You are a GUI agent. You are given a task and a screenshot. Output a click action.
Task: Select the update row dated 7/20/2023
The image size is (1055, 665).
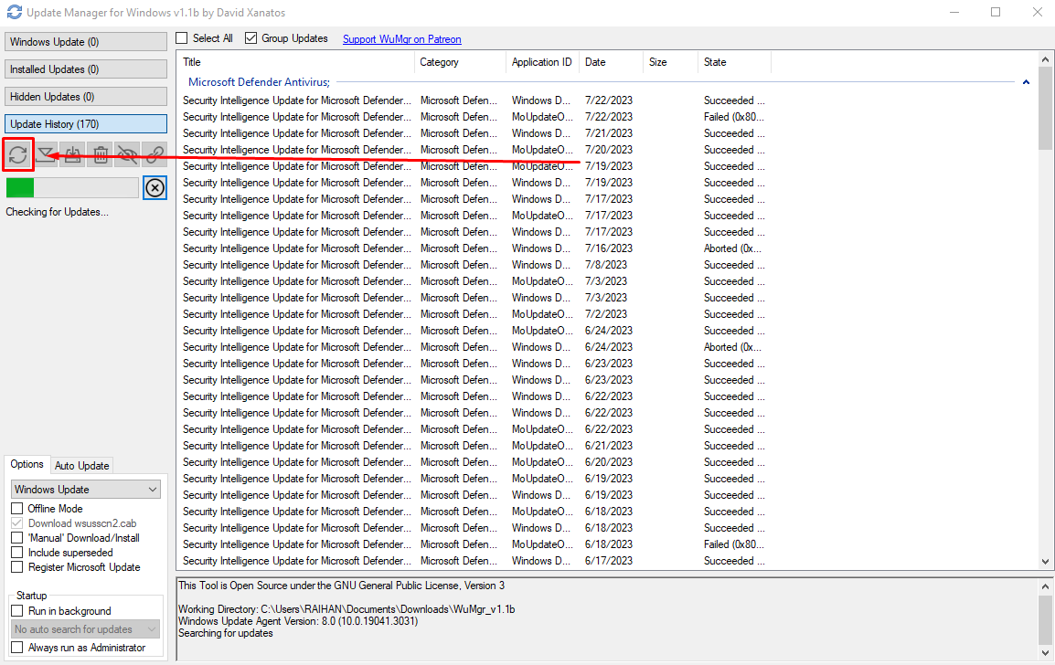coord(474,150)
